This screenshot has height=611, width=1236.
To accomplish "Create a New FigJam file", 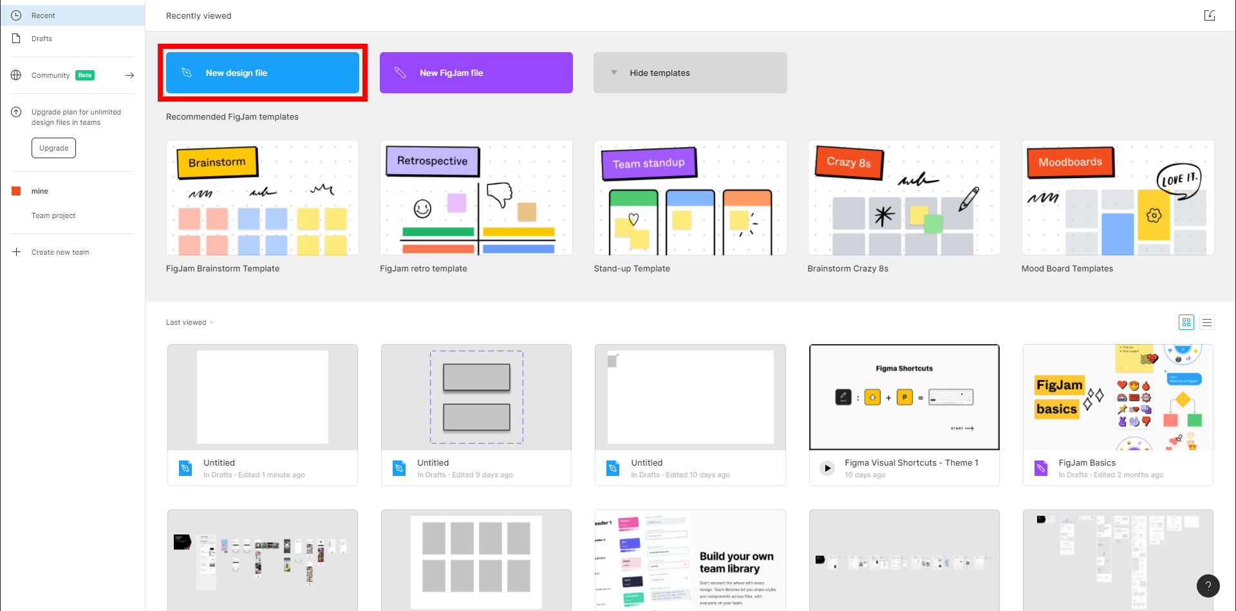I will [x=476, y=73].
